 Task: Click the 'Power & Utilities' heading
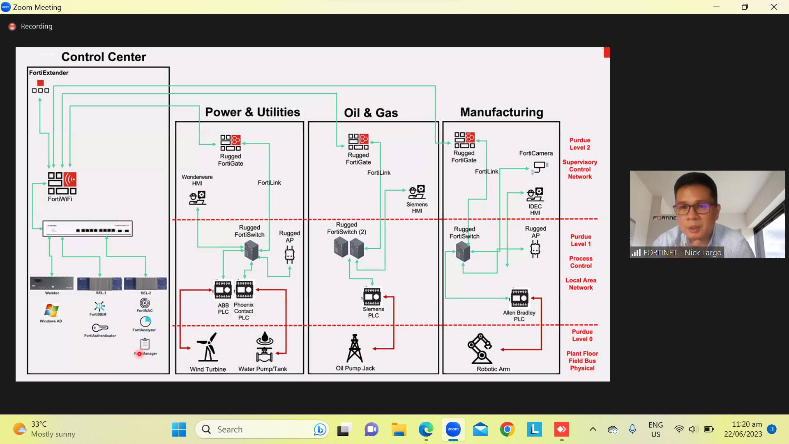pos(252,112)
